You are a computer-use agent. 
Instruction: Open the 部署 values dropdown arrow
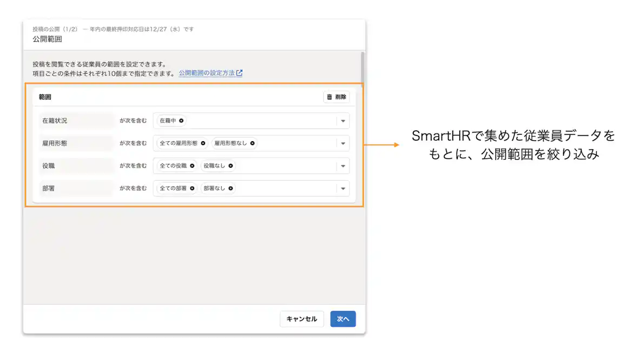pyautogui.click(x=343, y=188)
